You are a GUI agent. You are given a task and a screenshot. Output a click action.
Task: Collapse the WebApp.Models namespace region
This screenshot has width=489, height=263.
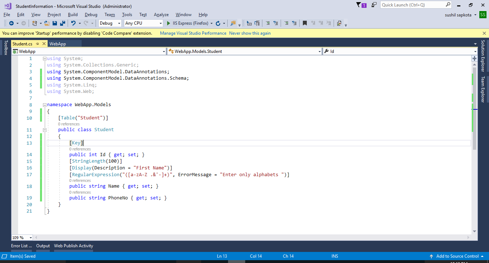(x=44, y=104)
